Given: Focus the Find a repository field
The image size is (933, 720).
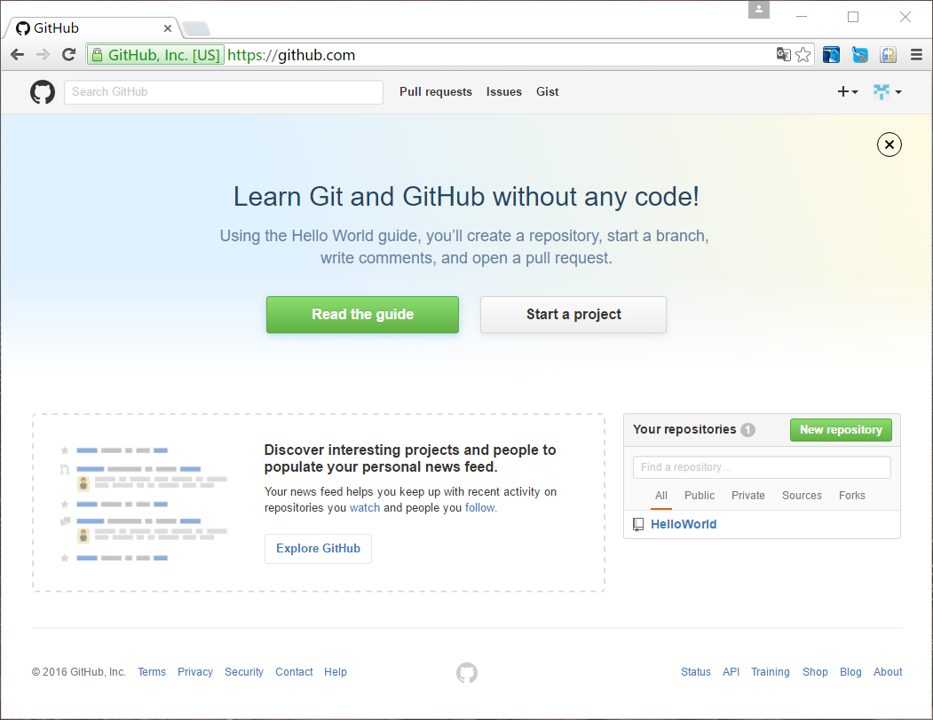Looking at the screenshot, I should click(x=762, y=467).
